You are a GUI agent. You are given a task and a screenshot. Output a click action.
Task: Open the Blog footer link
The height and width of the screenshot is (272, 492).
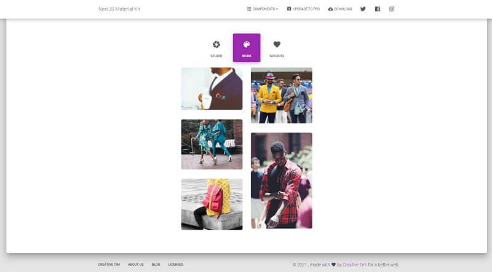pos(156,265)
